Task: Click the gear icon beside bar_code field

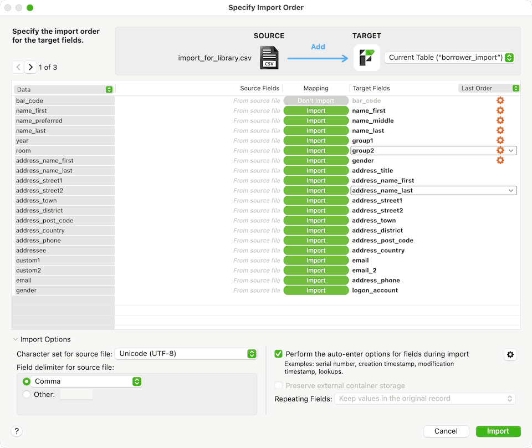Action: (500, 101)
